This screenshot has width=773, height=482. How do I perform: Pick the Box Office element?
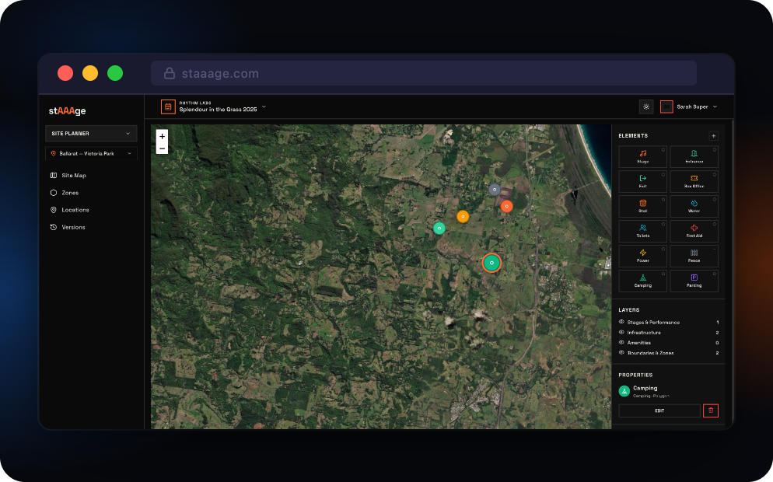694,182
